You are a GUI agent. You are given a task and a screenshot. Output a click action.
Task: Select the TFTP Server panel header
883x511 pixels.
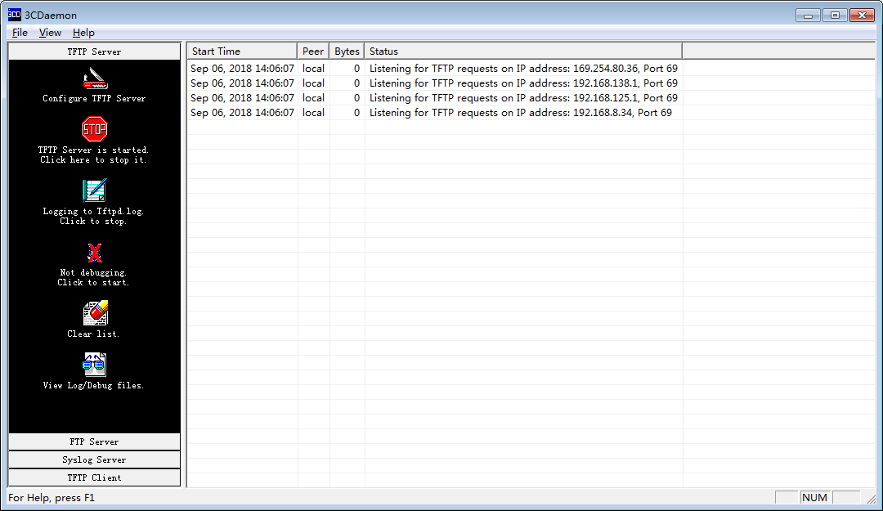pyautogui.click(x=95, y=52)
